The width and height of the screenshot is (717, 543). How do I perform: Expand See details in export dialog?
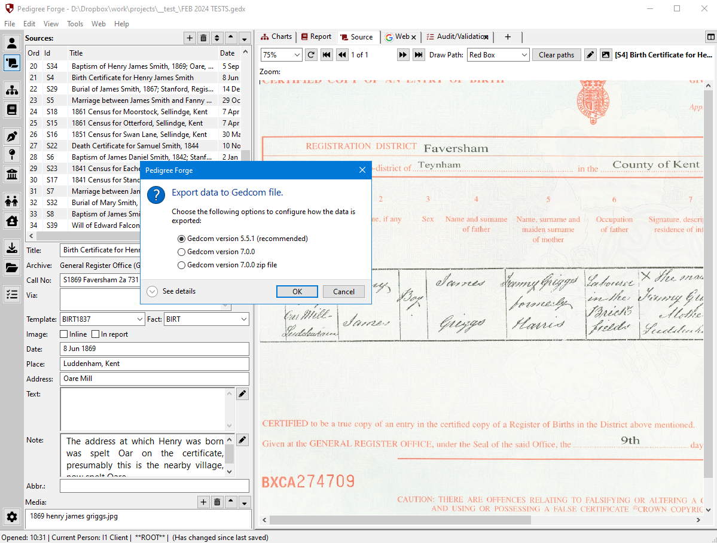click(x=152, y=291)
